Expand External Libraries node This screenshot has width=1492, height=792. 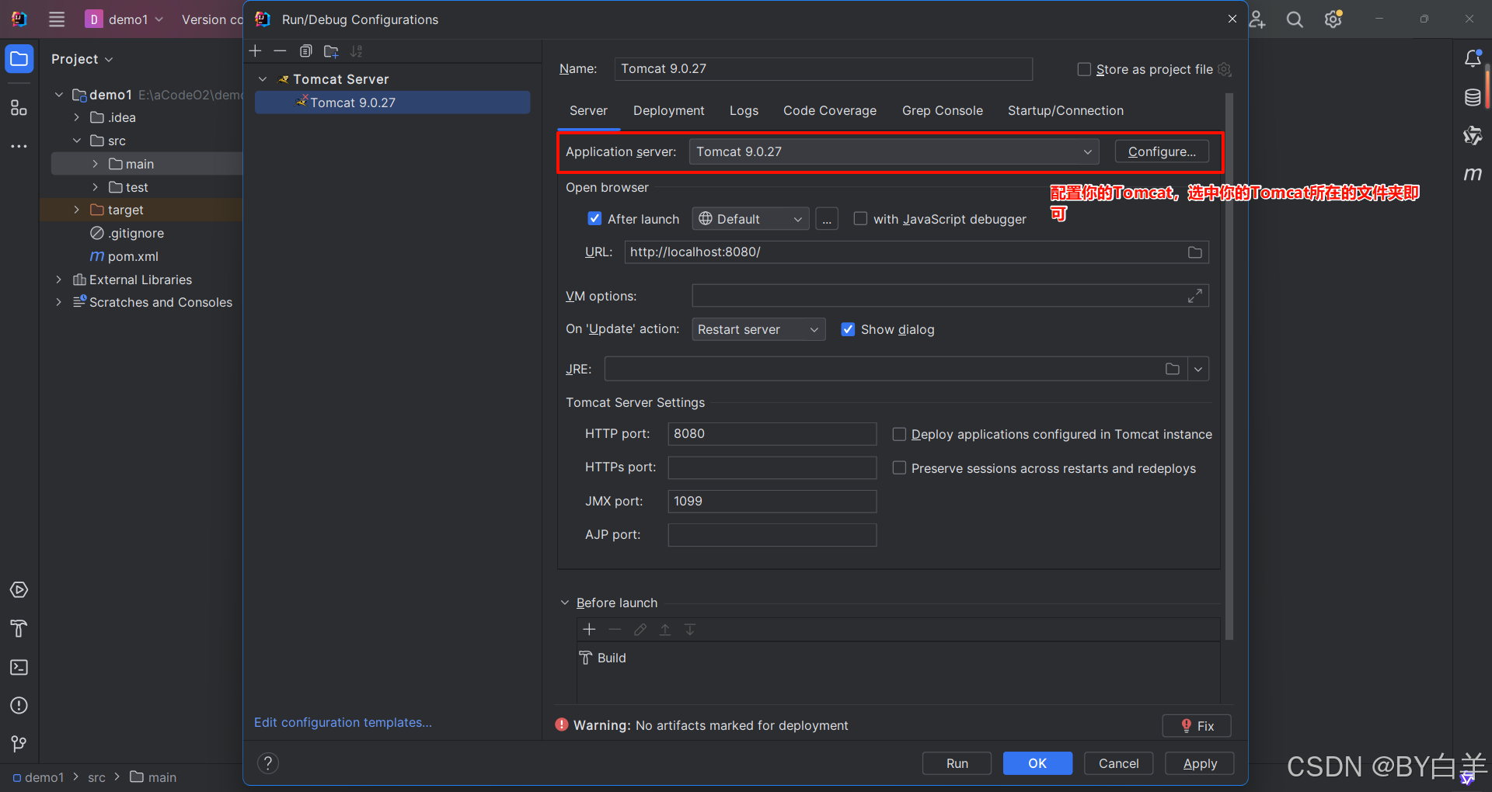click(x=58, y=280)
